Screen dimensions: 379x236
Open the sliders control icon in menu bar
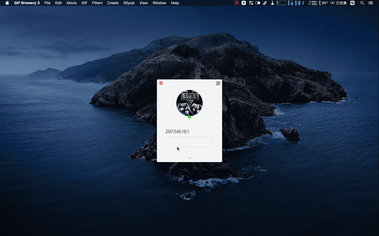(251, 3)
